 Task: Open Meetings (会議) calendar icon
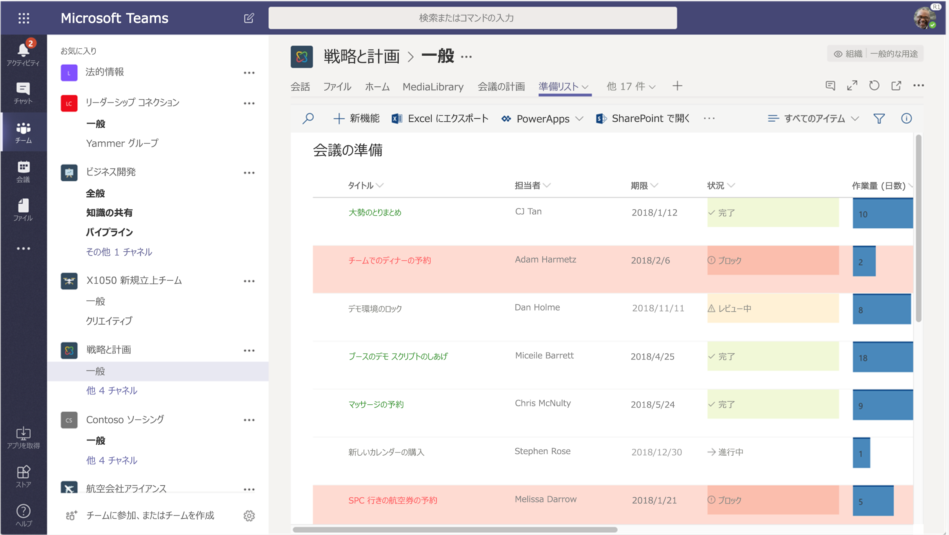point(23,172)
